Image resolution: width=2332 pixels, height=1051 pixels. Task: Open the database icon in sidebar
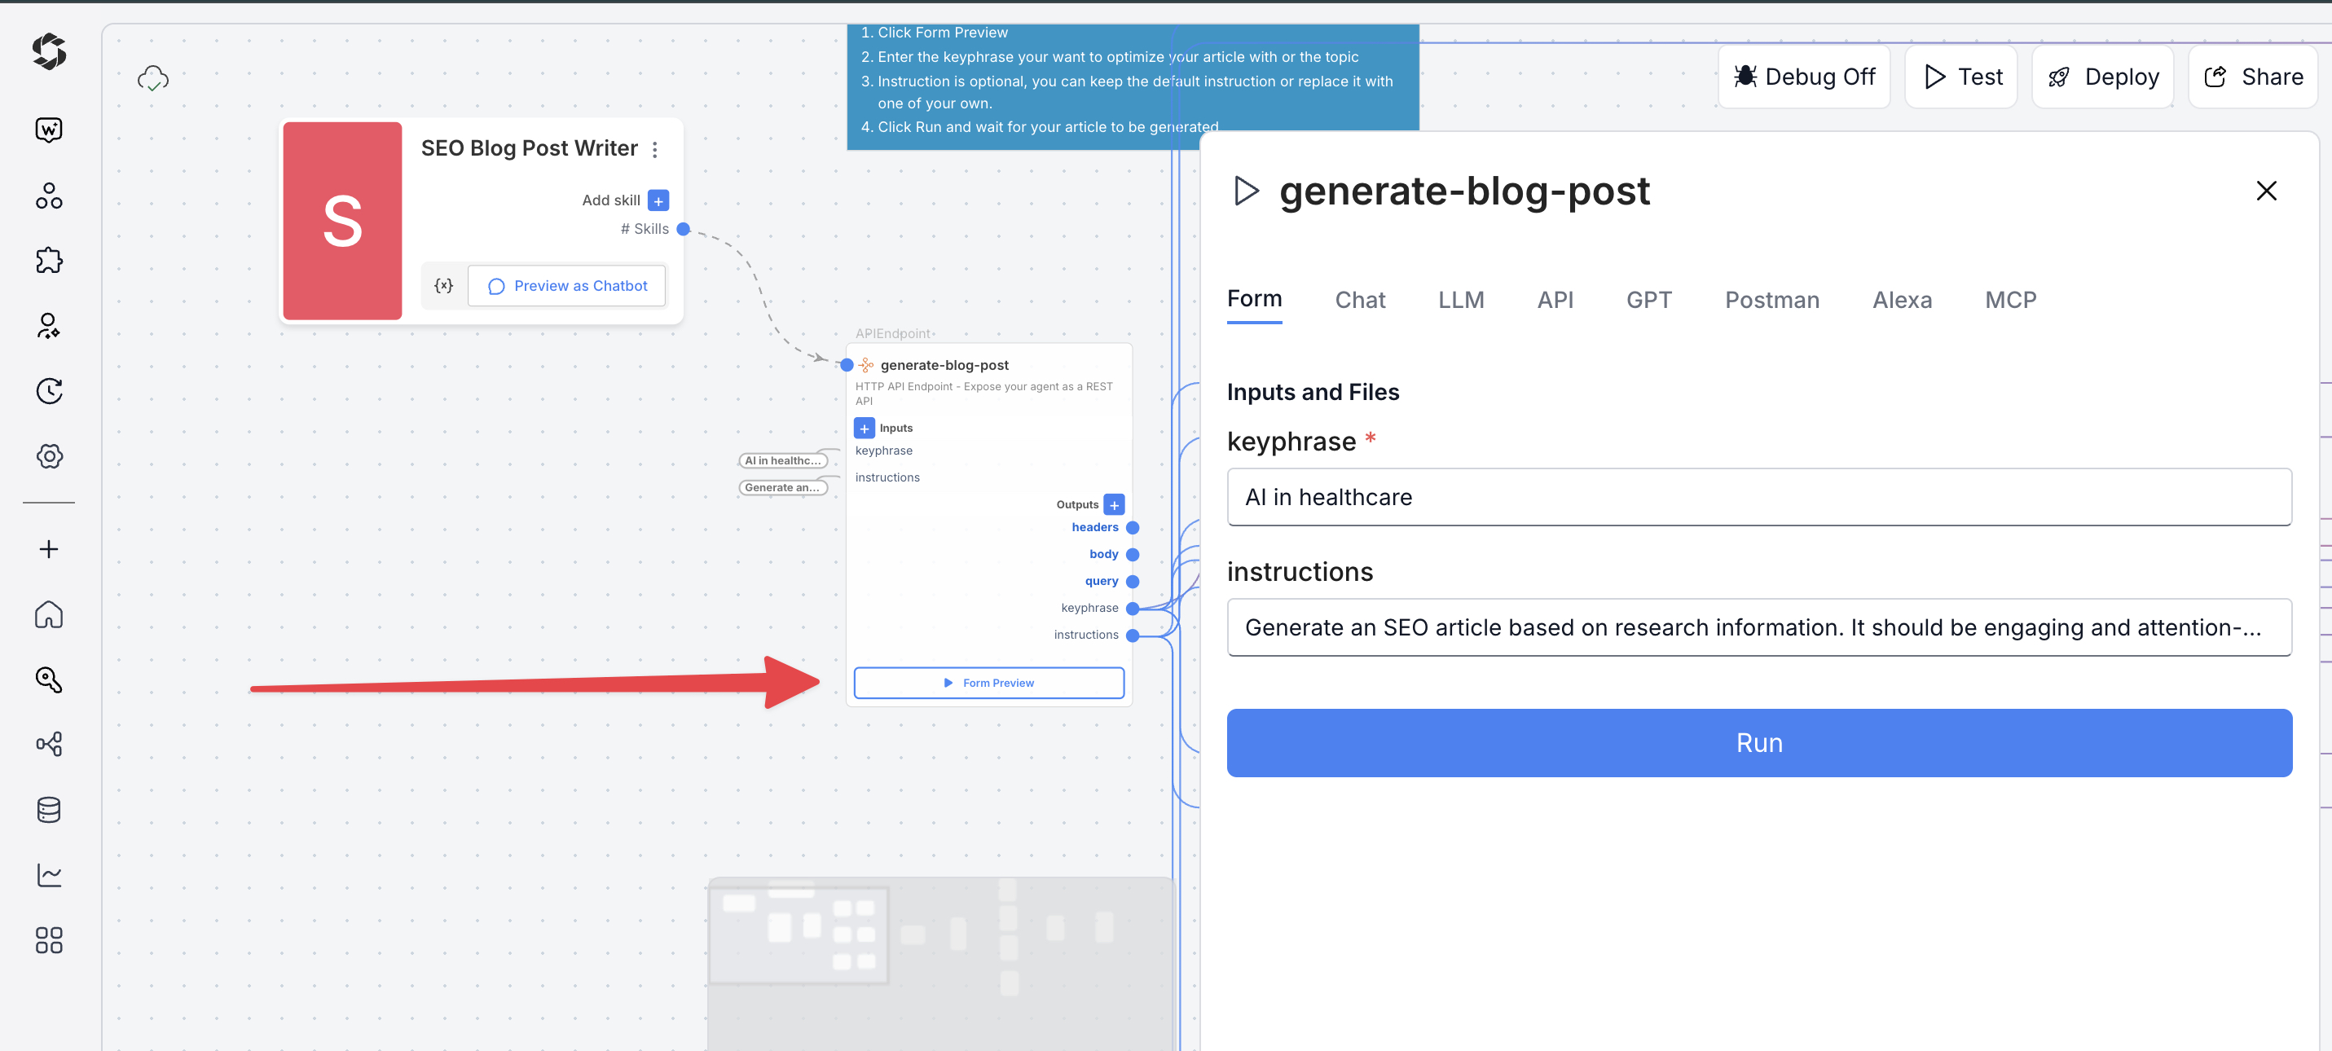tap(49, 809)
